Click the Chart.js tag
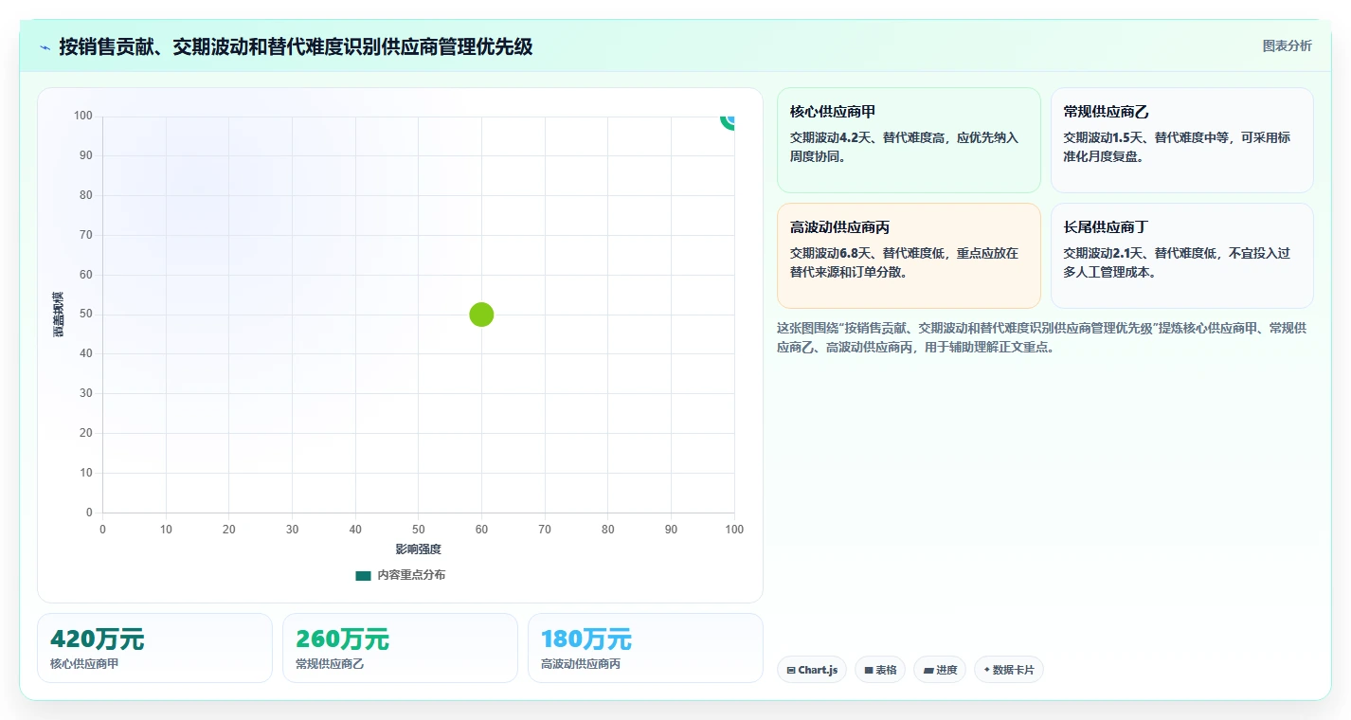The height and width of the screenshot is (720, 1351). [812, 670]
